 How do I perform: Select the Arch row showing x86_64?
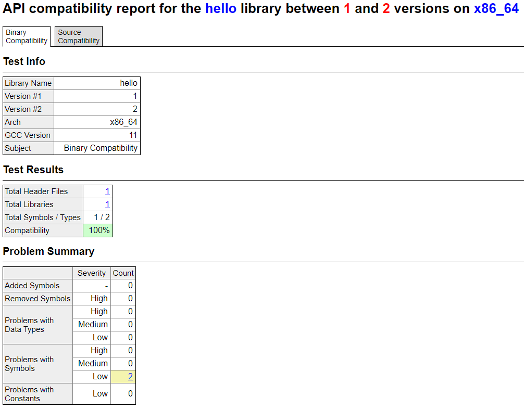point(28,122)
